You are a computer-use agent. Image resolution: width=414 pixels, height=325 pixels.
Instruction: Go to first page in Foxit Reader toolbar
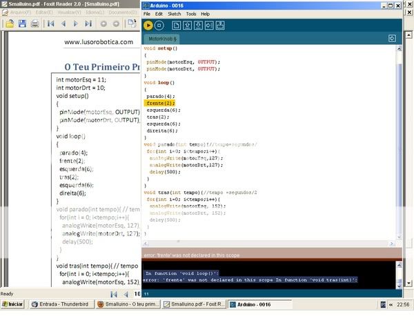pos(50,23)
